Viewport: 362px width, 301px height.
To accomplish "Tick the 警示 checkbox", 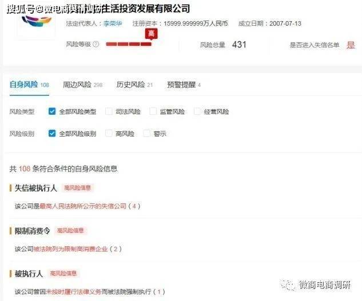I will pyautogui.click(x=147, y=133).
